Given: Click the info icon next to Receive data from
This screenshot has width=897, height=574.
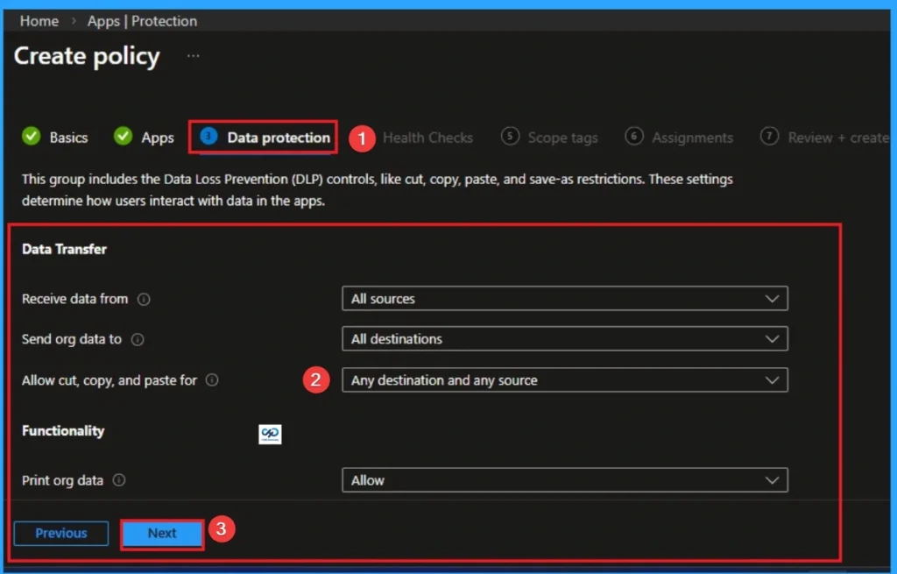Looking at the screenshot, I should pos(143,299).
